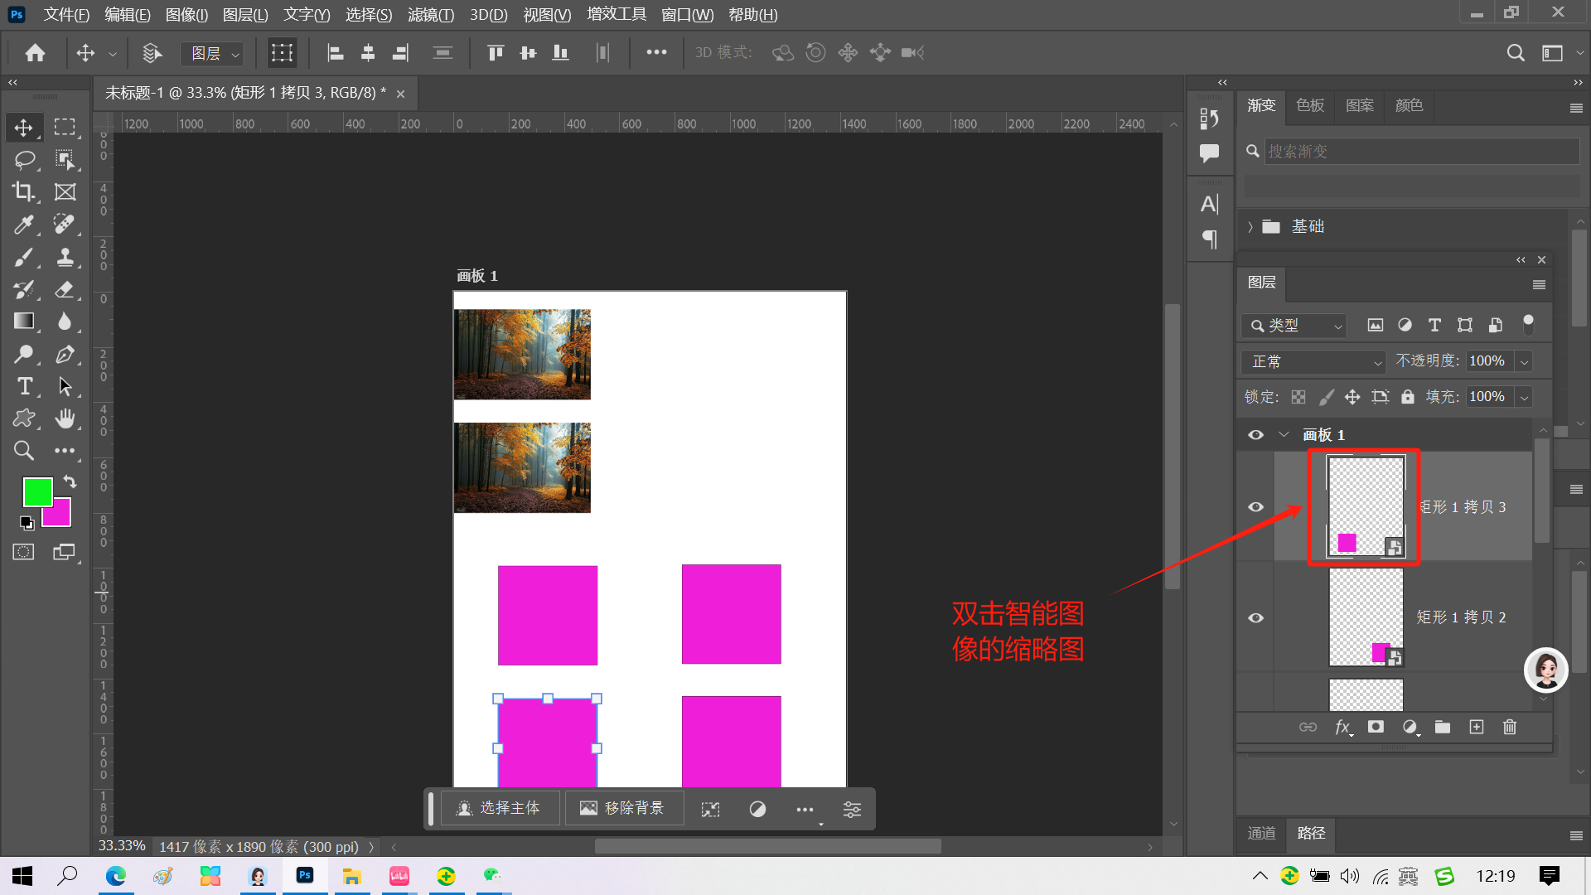Expand the 基础 gradient folder
Image resolution: width=1591 pixels, height=895 pixels.
tap(1250, 227)
